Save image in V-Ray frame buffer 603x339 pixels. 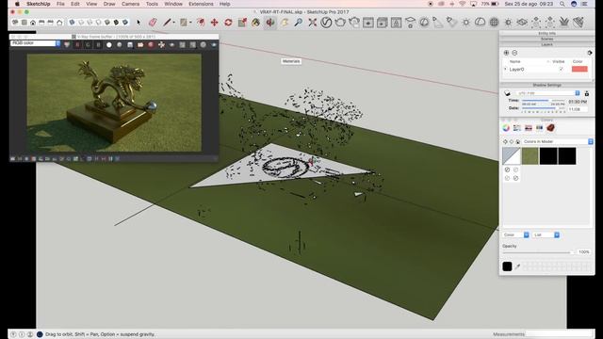(130, 45)
